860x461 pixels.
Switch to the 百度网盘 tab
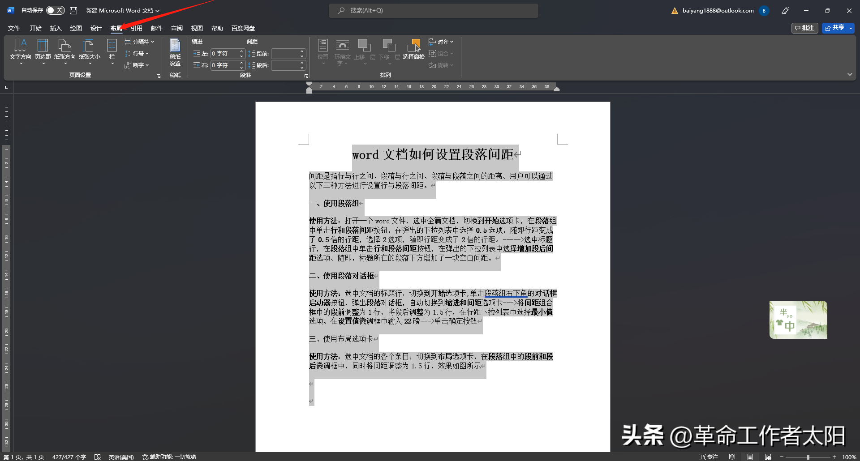tap(243, 28)
